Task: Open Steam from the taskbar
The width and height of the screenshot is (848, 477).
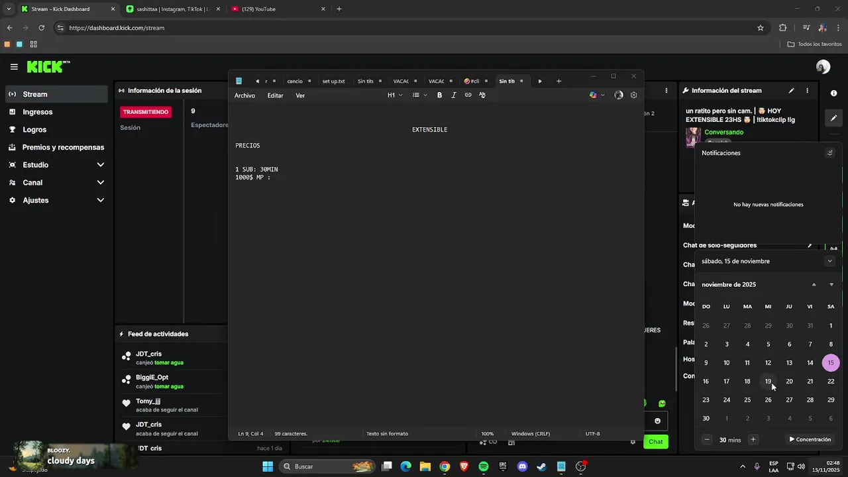Action: click(x=541, y=466)
